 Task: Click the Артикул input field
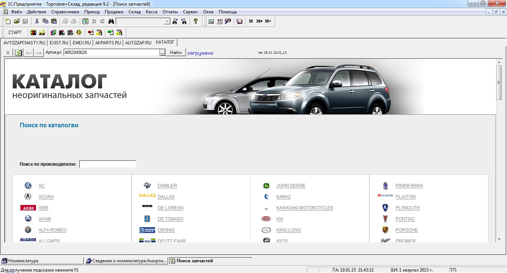(111, 53)
